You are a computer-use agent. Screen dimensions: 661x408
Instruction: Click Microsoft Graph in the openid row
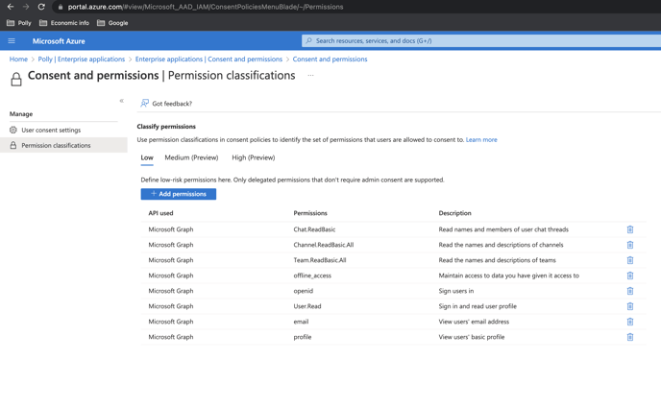pyautogui.click(x=171, y=291)
